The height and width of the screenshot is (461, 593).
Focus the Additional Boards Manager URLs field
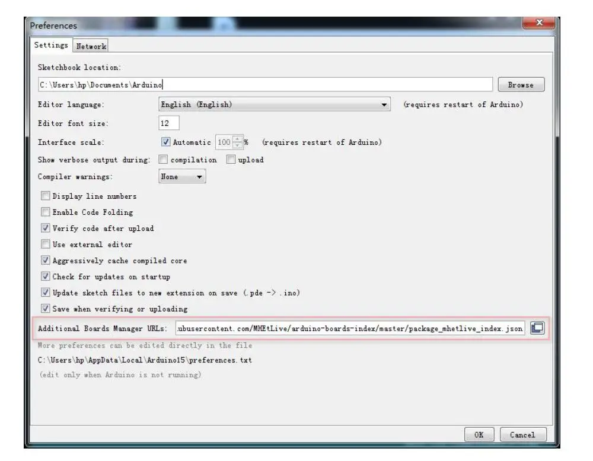point(350,328)
